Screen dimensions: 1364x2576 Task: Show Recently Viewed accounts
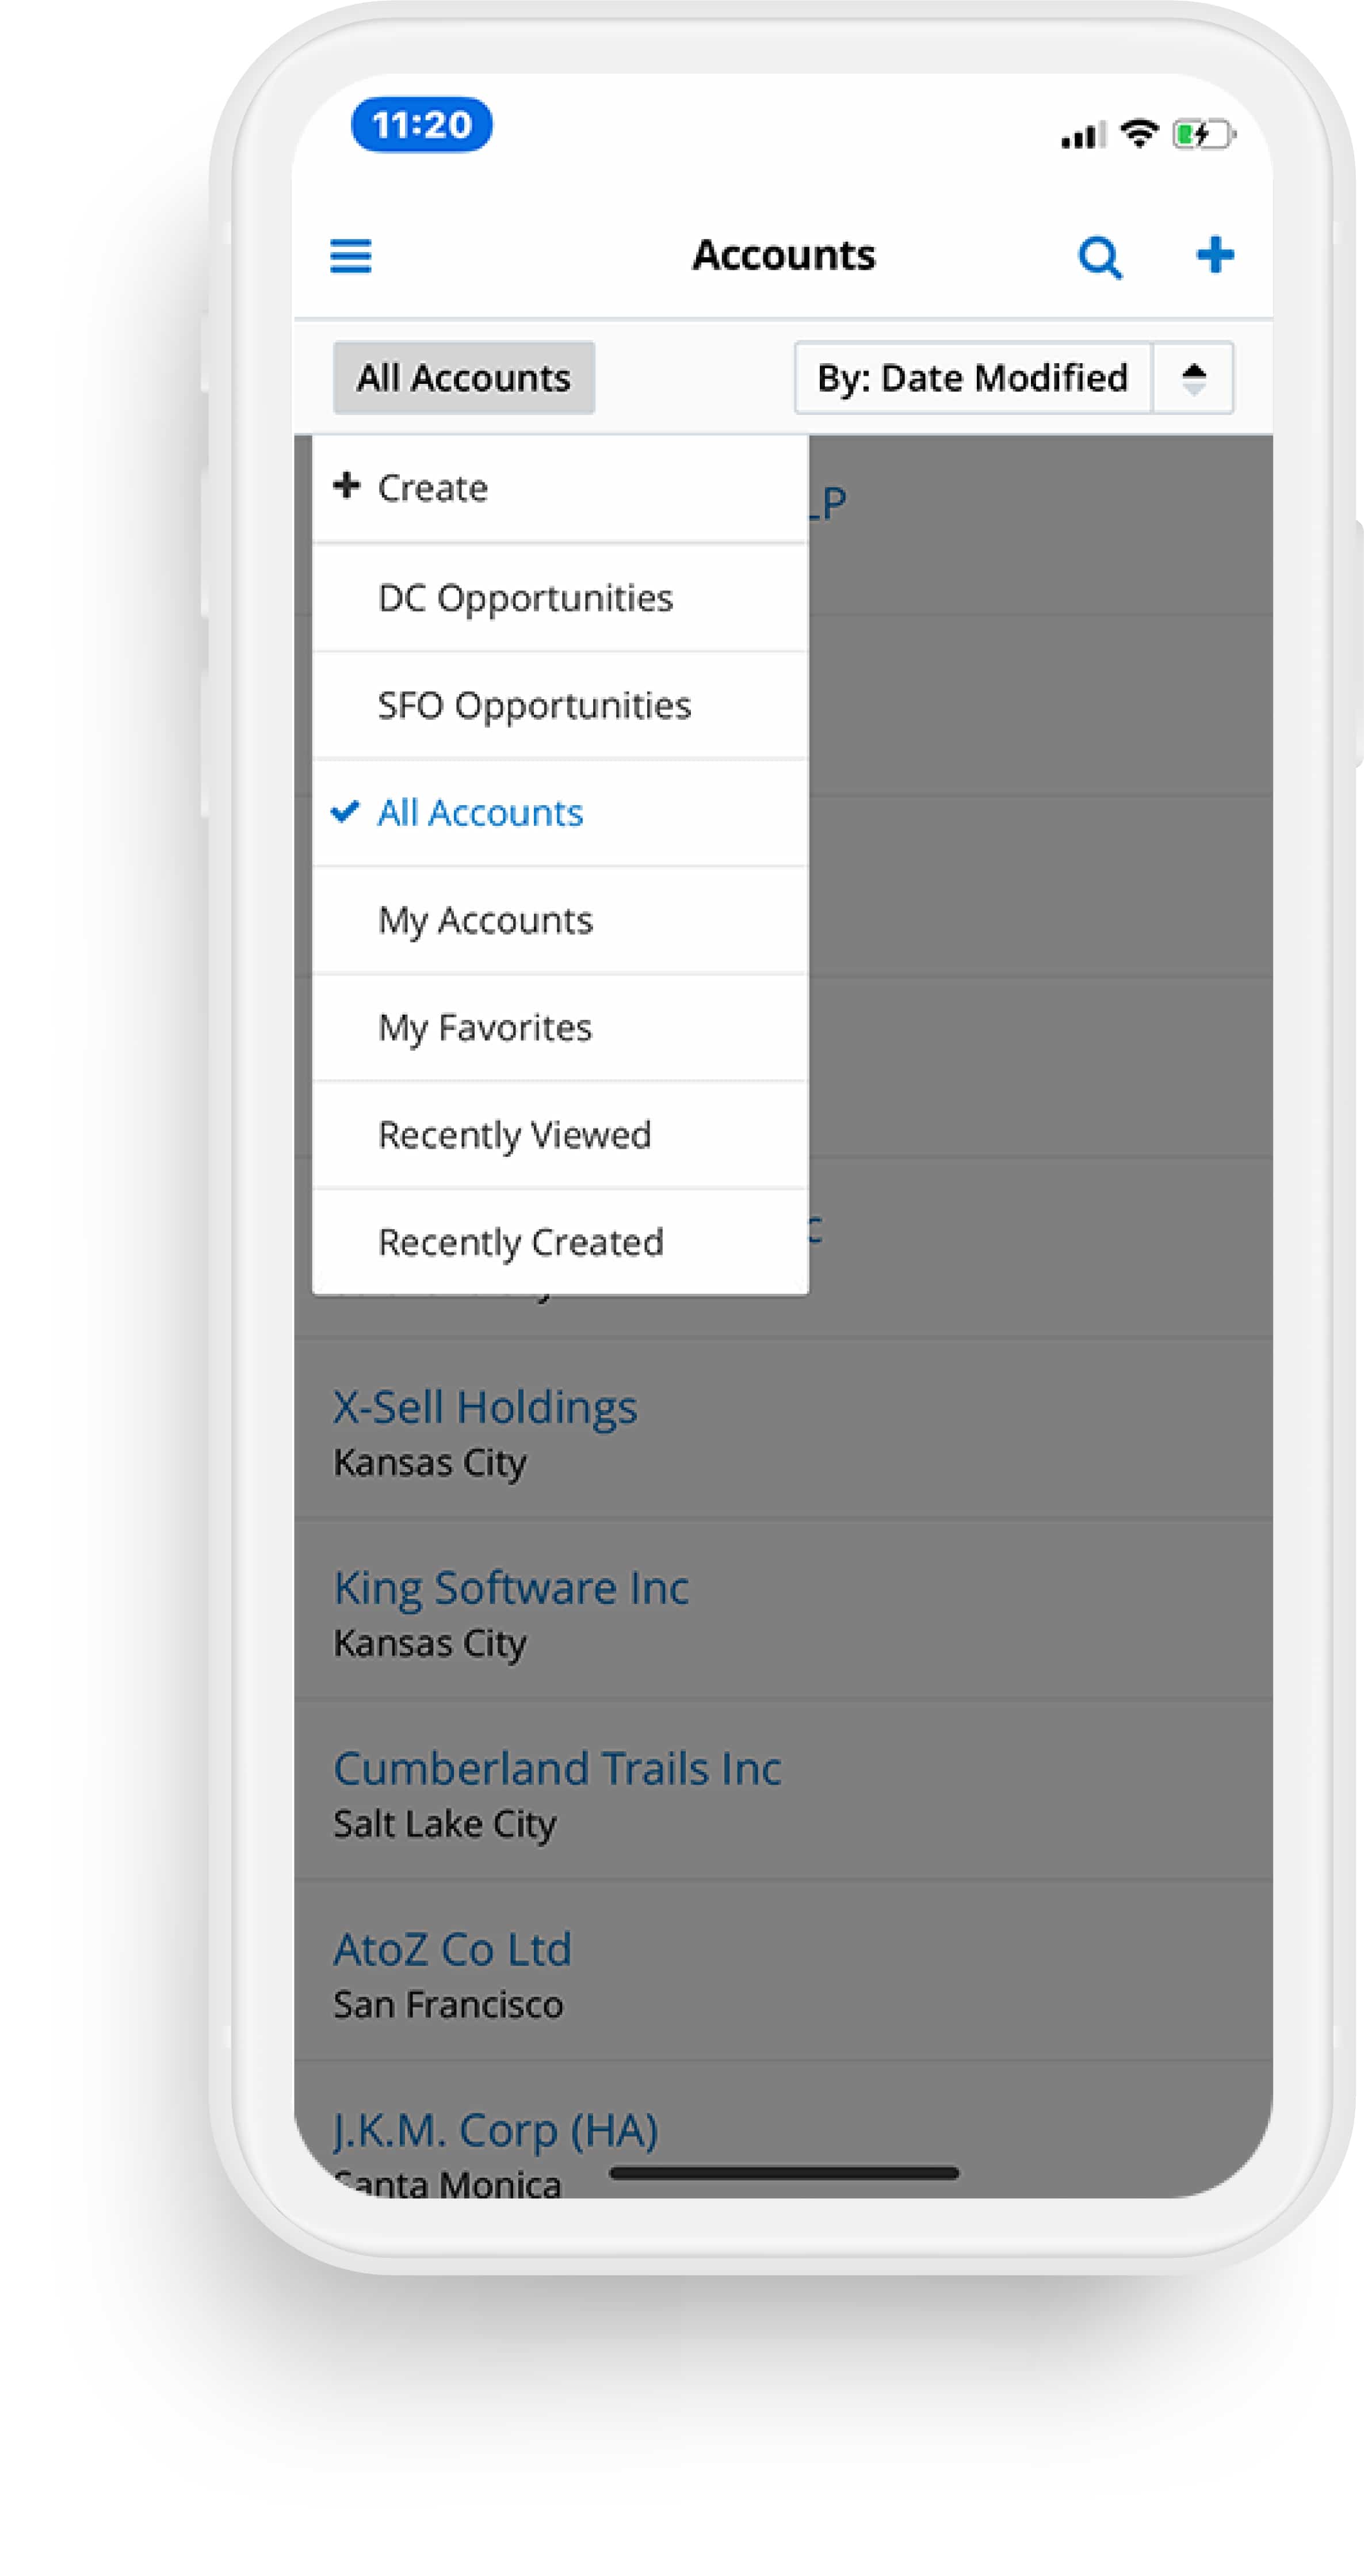coord(515,1135)
